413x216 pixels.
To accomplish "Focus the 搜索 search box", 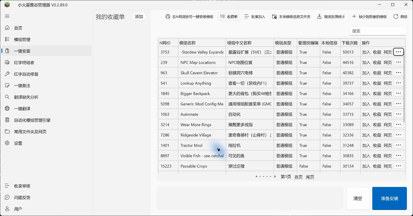I will tap(378, 31).
